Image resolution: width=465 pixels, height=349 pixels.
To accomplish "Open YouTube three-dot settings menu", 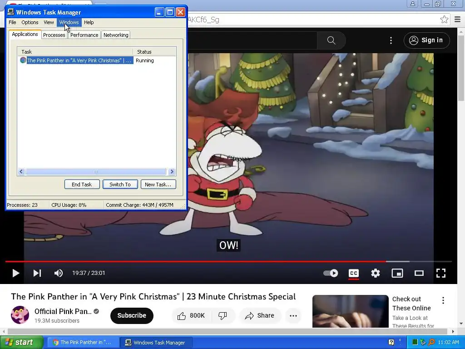I will (x=391, y=40).
